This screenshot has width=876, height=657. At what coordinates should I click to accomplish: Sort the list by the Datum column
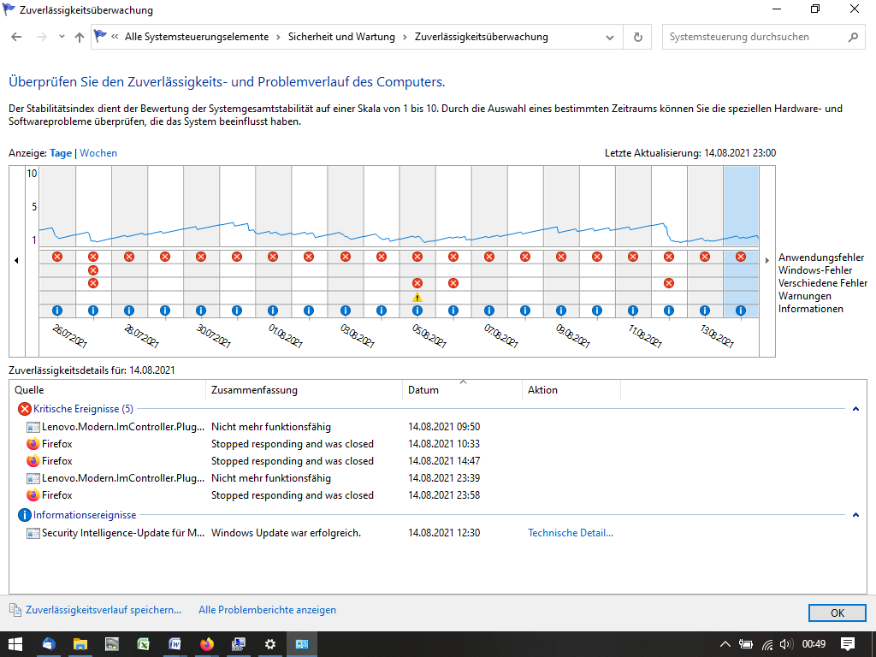coord(423,390)
